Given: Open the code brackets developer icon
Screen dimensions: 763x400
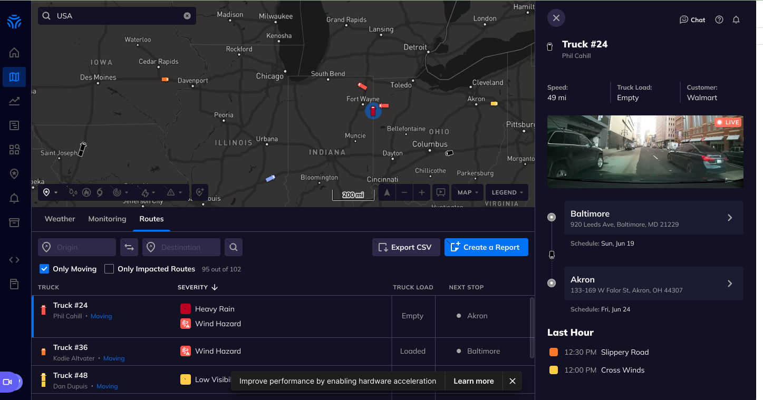Looking at the screenshot, I should pos(14,259).
